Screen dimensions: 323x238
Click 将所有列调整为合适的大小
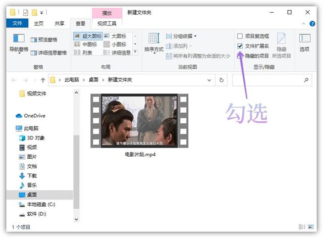point(198,56)
